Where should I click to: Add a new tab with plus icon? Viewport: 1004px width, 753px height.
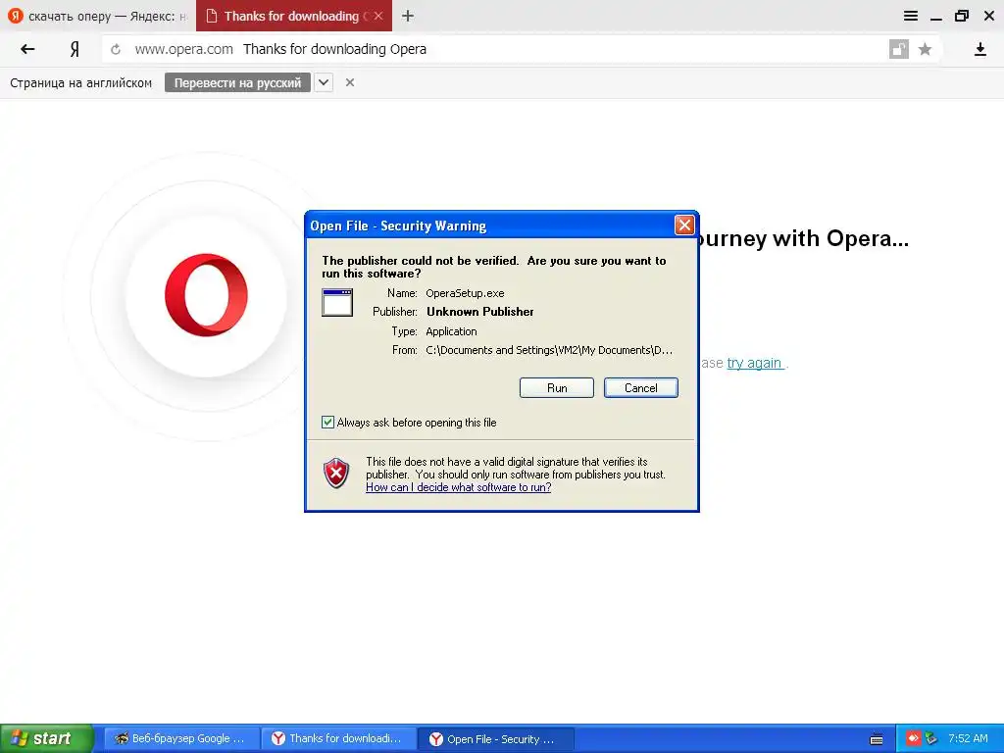pos(408,16)
